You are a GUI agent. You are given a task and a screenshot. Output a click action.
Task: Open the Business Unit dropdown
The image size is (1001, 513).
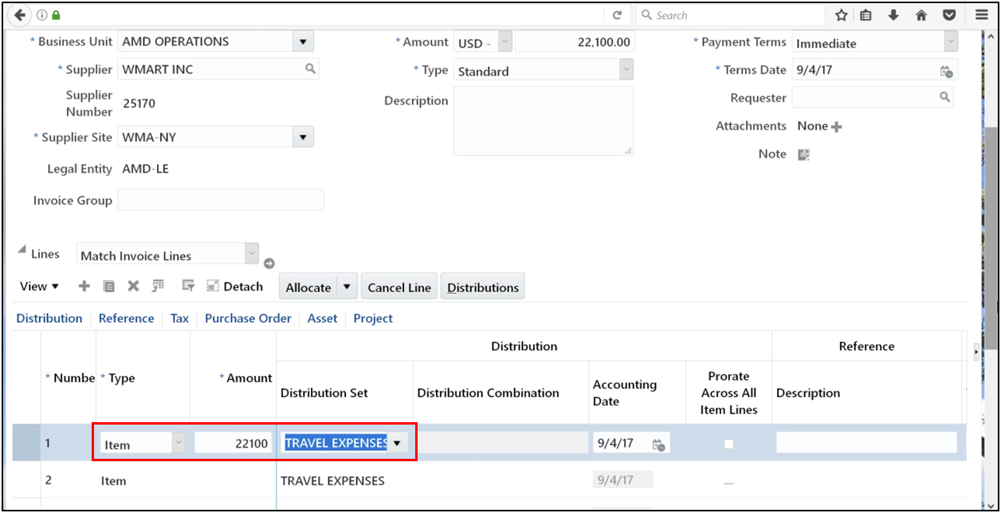point(304,41)
